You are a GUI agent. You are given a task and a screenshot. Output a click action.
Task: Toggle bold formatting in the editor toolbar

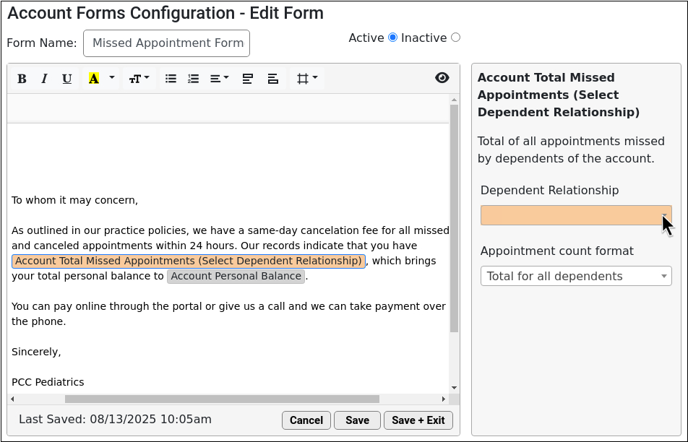[x=22, y=79]
